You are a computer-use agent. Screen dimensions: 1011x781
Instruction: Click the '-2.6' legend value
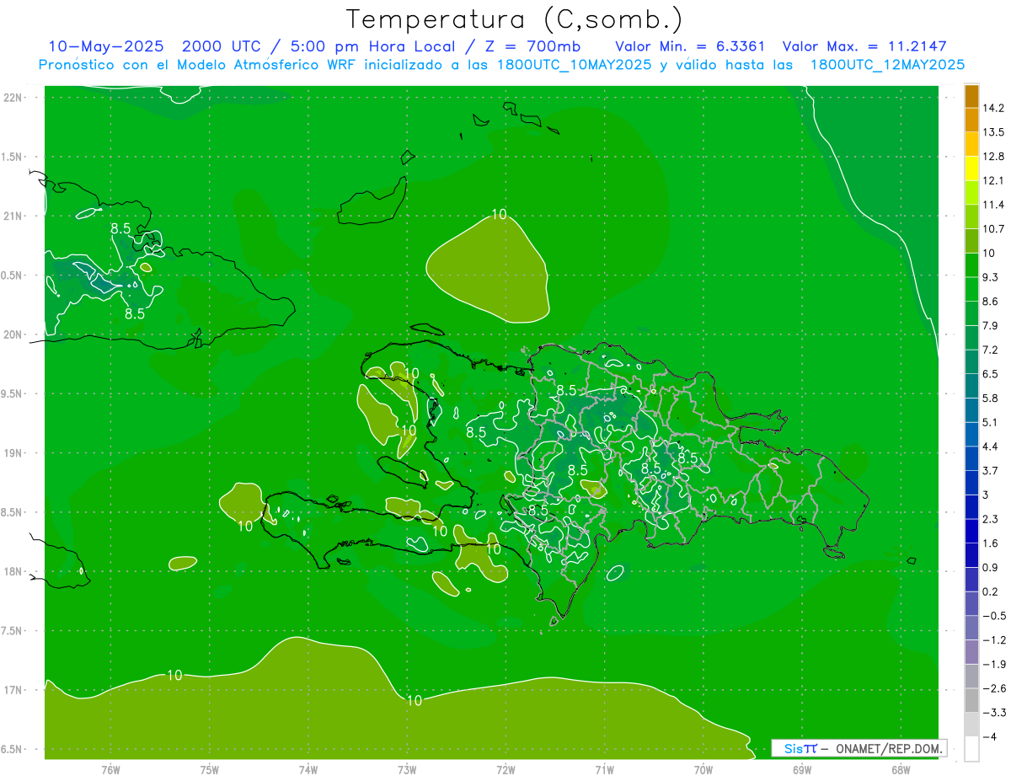pos(994,688)
